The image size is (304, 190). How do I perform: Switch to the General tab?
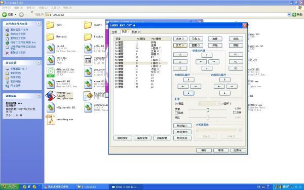click(115, 32)
